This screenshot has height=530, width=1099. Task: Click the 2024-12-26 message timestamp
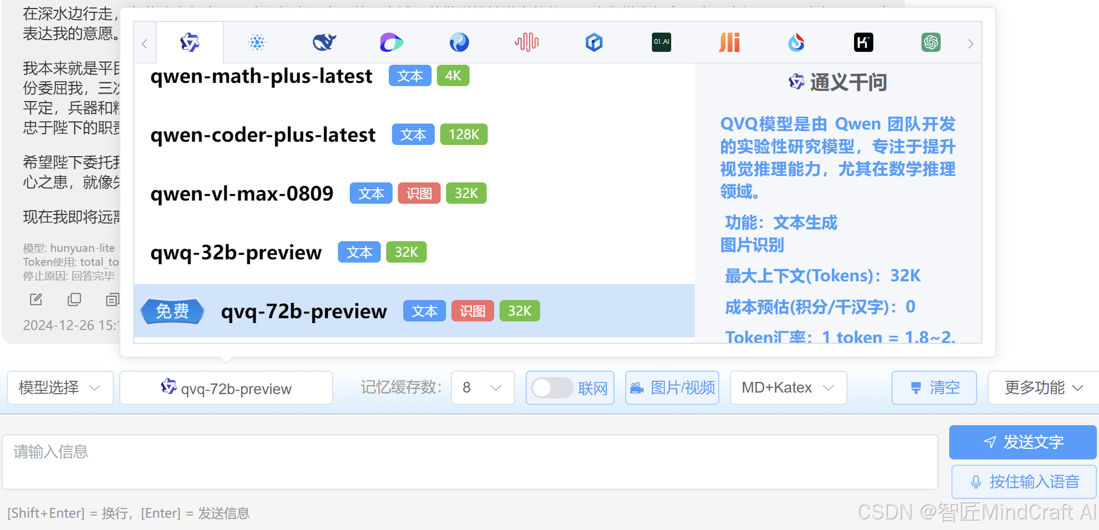71,325
